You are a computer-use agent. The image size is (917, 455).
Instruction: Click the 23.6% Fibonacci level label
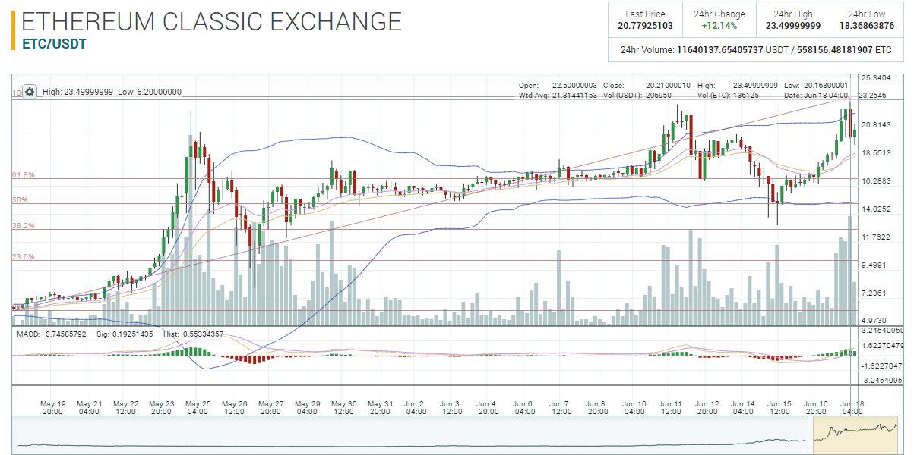coord(24,257)
